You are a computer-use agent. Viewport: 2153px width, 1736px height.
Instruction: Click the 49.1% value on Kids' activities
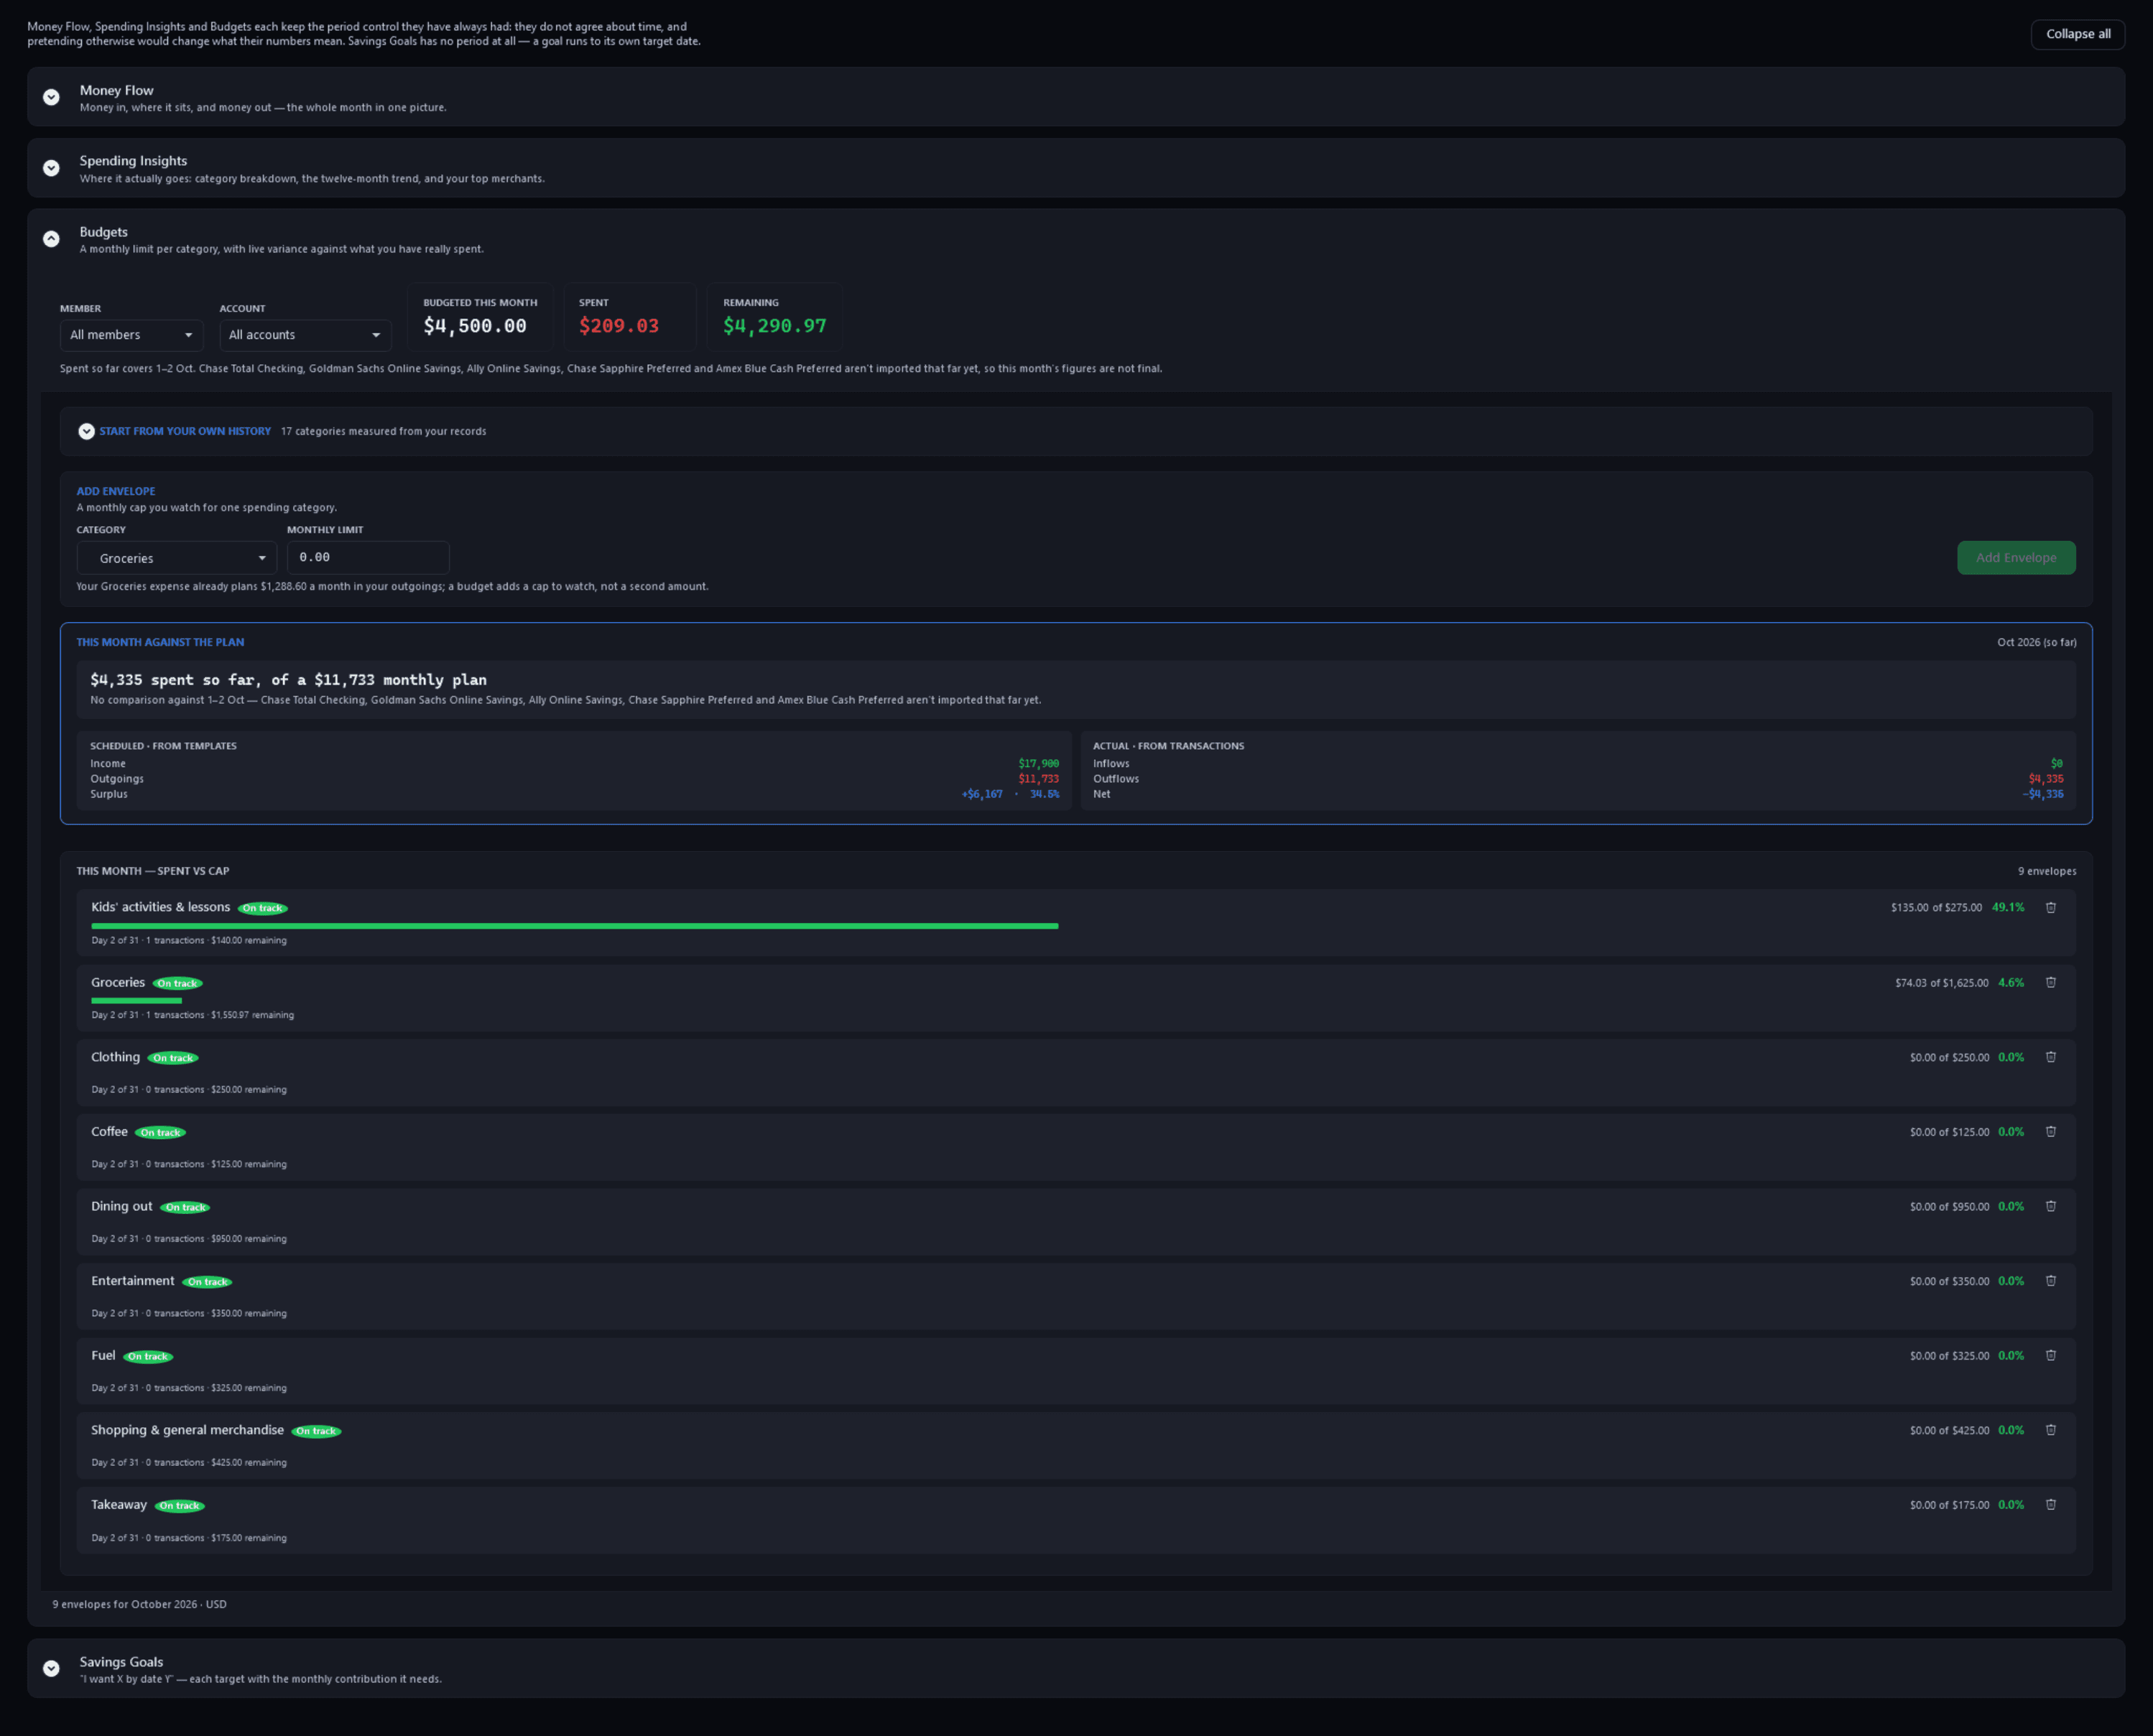coord(2007,908)
